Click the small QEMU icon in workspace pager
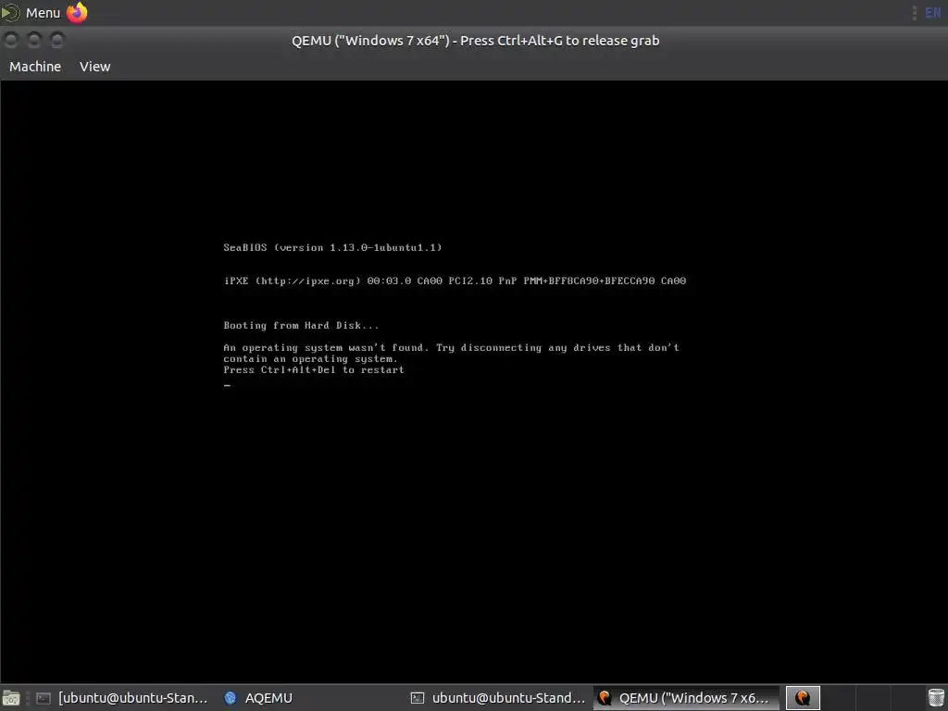This screenshot has height=711, width=948. [803, 698]
